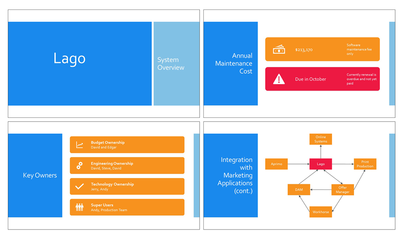
Task: Click the Super Users heading
Action: 102,205
